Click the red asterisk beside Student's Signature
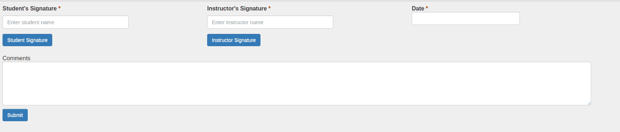Screen dimensions: 620x132 [x=59, y=8]
